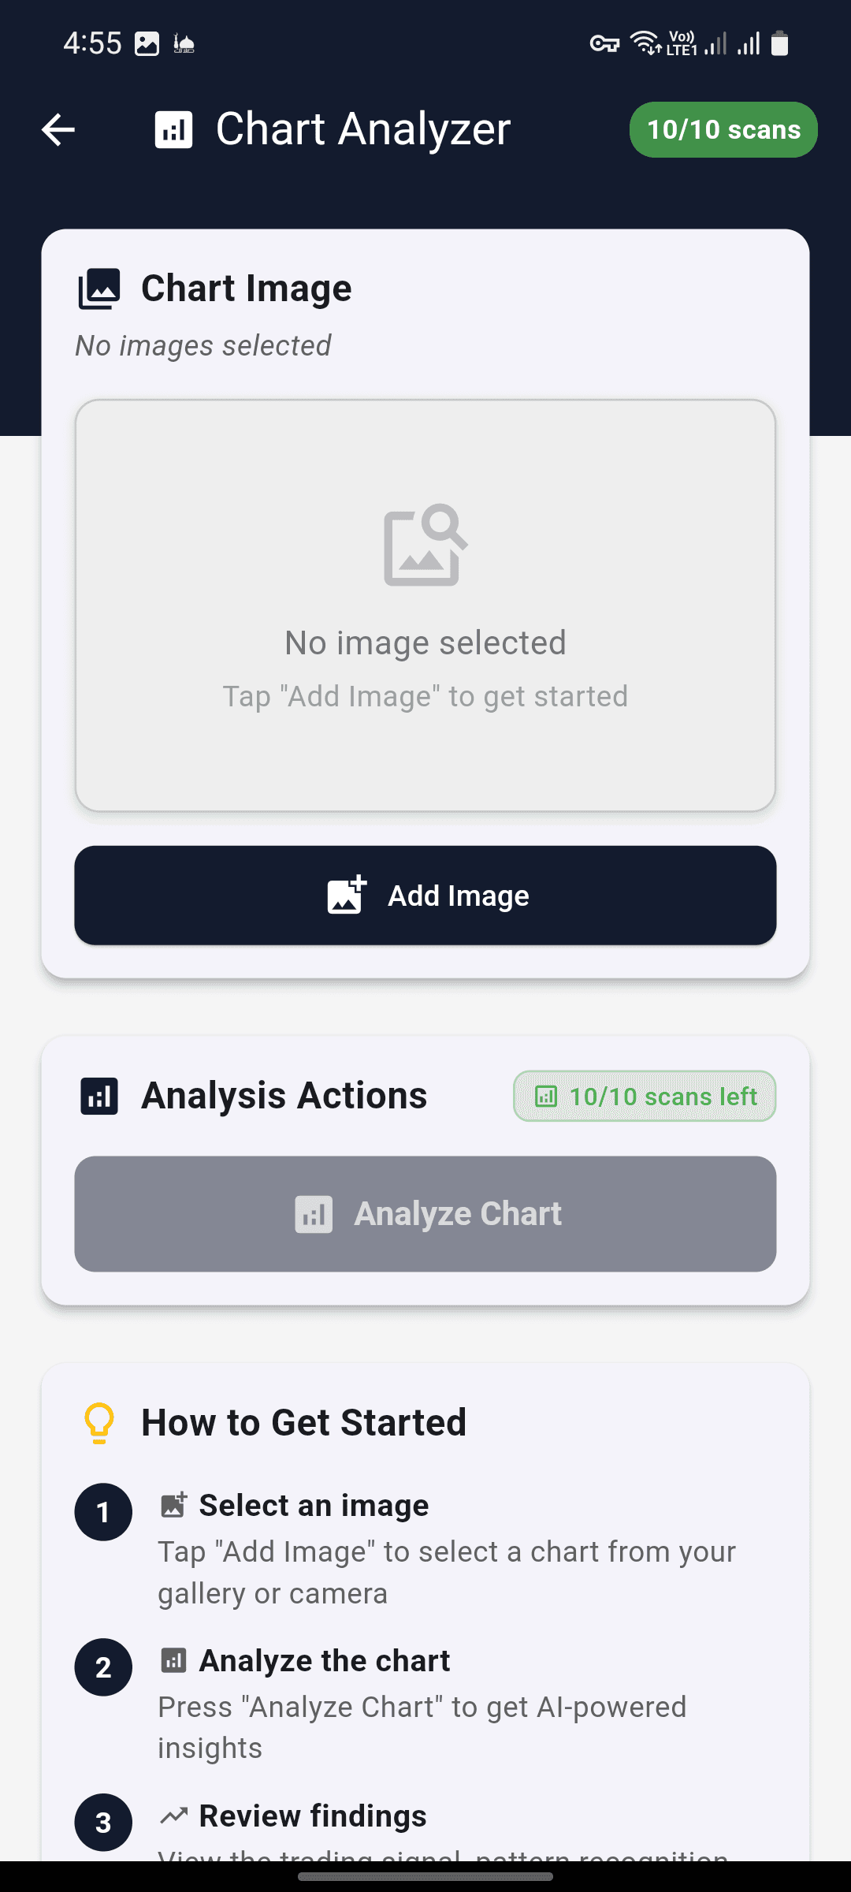
Task: Click the add-photo icon on Add Image button
Action: pos(345,895)
